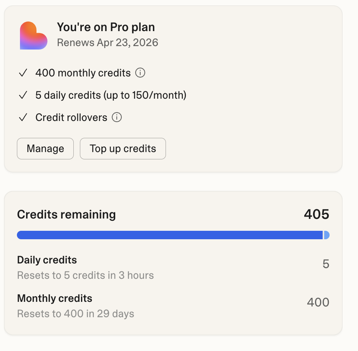Select the Daily credits label
Screen dimensions: 358x351
(47, 260)
